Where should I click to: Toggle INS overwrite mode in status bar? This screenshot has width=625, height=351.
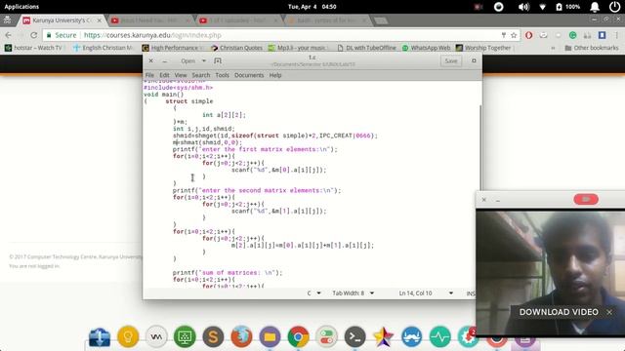click(x=471, y=293)
